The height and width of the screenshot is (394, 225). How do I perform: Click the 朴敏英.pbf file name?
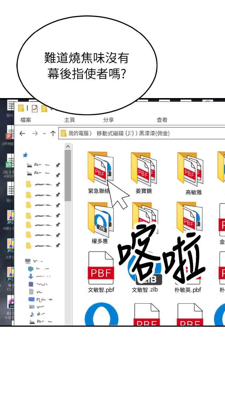click(188, 289)
